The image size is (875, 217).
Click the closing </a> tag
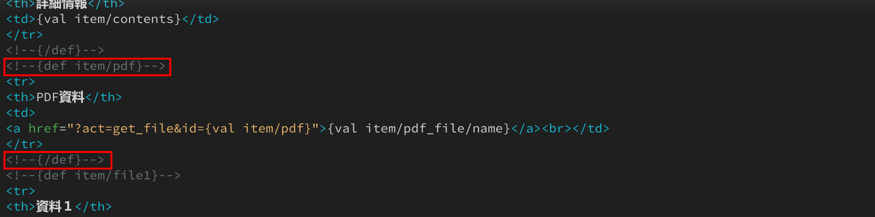point(526,129)
